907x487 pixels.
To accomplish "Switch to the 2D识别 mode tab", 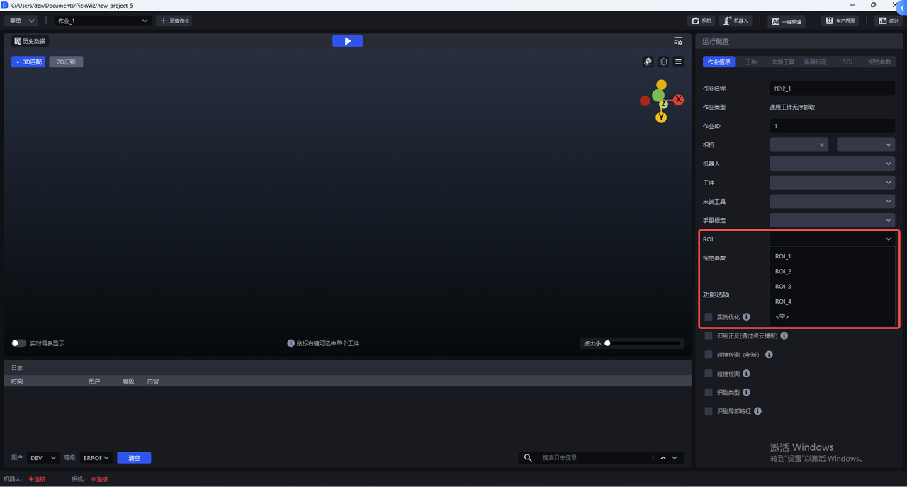I will (x=66, y=62).
